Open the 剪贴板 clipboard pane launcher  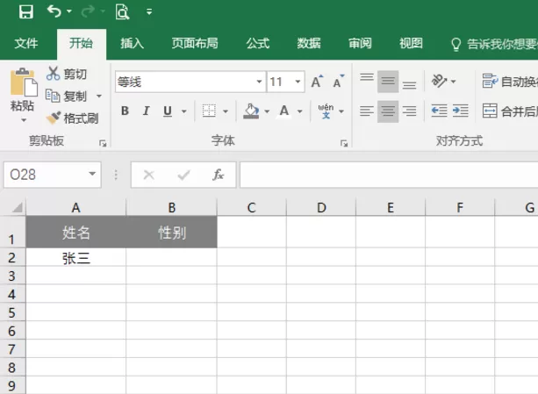coord(103,143)
